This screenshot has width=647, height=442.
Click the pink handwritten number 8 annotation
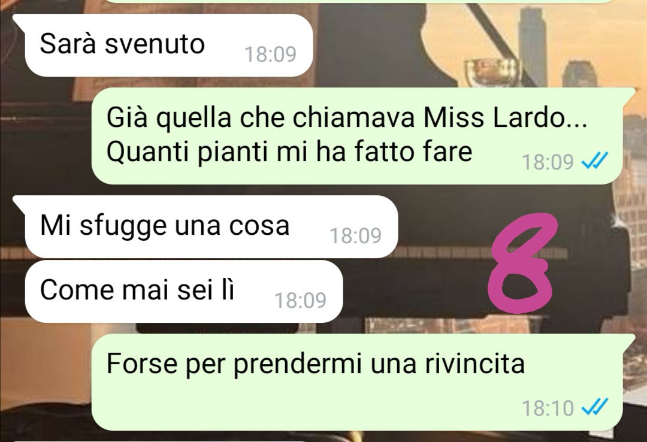[522, 262]
